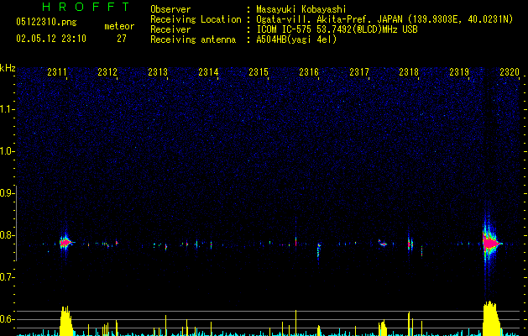The width and height of the screenshot is (528, 336).
Task: Click the Receiving antenna label
Action: (193, 39)
